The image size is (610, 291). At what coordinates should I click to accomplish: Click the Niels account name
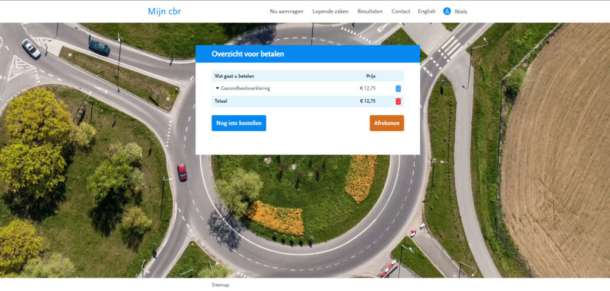pos(461,11)
